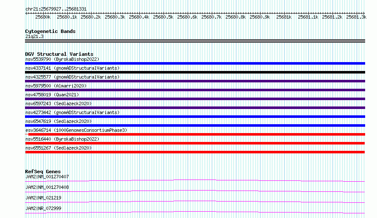Click the 25681k ruler tick label
This screenshot has height=218, width=377.
[x=284, y=17]
